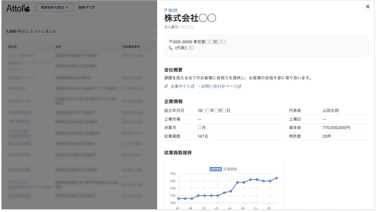376x212 pixels.
Task: Open the 検索条件の指定 dropdown
Action: coord(54,7)
